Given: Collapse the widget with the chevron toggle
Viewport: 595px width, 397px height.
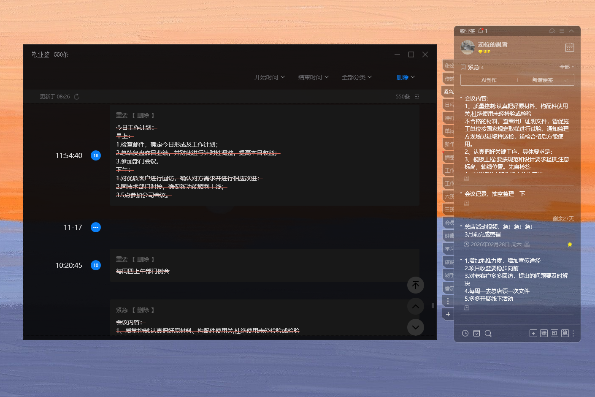Looking at the screenshot, I should [571, 31].
